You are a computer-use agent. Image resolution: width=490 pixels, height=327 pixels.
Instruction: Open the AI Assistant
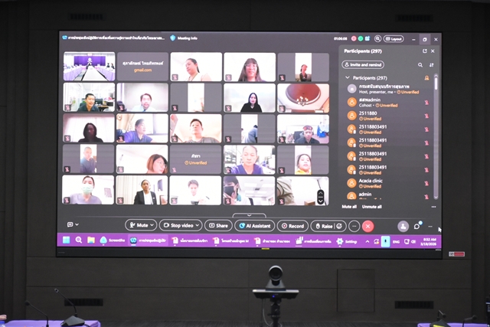pos(254,226)
